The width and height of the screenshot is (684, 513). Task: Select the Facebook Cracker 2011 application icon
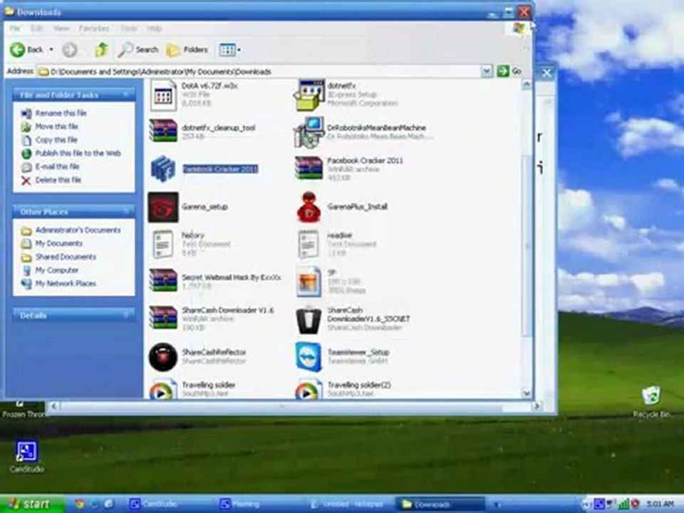(163, 169)
